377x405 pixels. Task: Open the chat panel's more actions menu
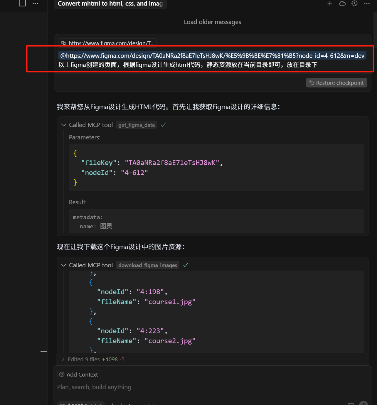pos(366,4)
